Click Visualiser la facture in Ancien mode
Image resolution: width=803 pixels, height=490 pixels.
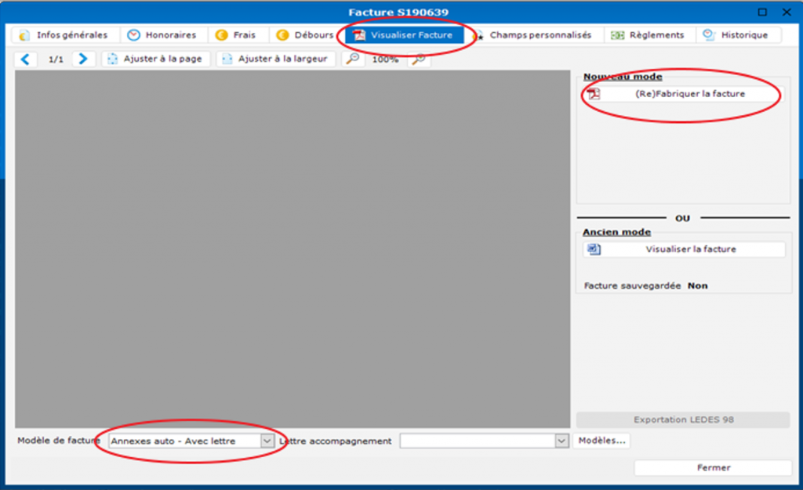tap(683, 250)
